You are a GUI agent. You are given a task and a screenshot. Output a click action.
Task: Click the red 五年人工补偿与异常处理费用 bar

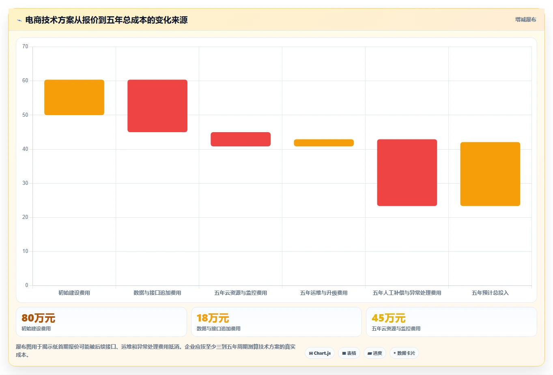click(x=407, y=173)
